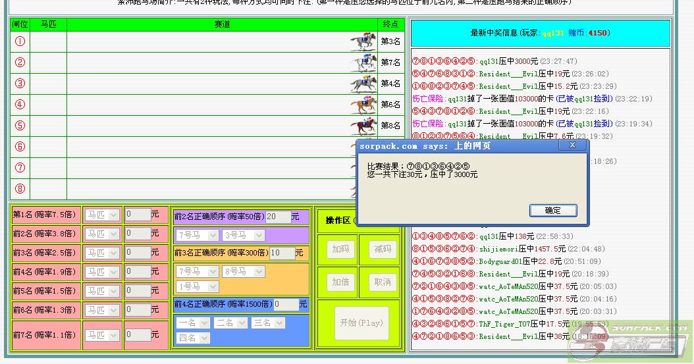694x364 pixels.
Task: Expand the 一名 dropdown in 前4名 section
Action: point(192,323)
